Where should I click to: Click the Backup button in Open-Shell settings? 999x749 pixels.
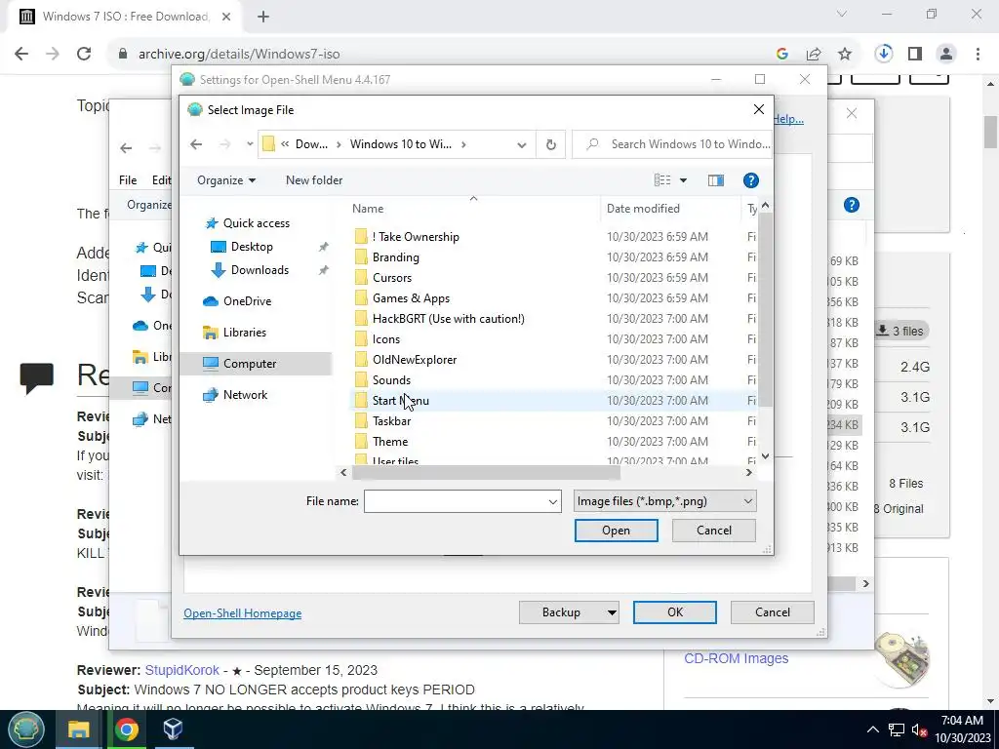click(561, 612)
